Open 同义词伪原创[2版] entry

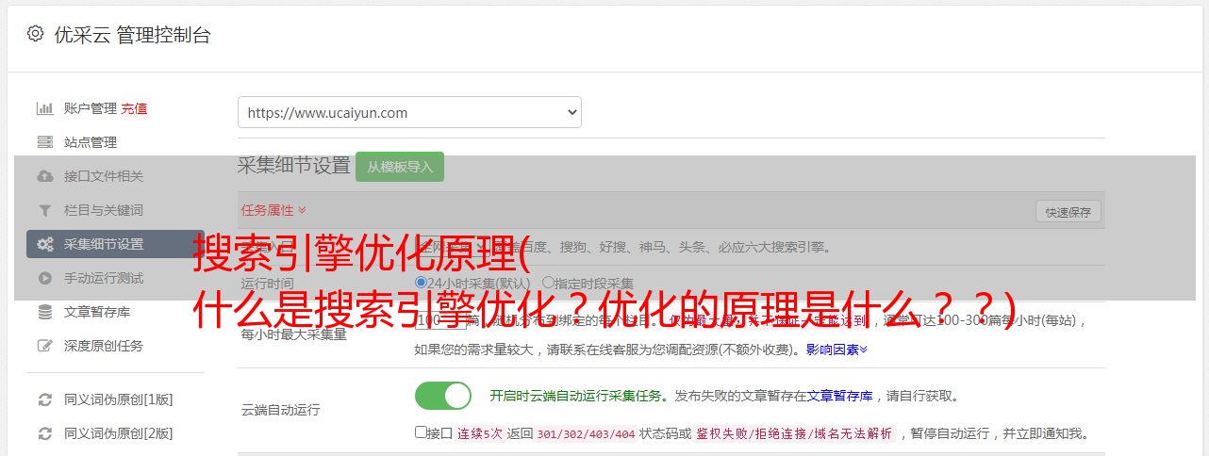(x=119, y=433)
